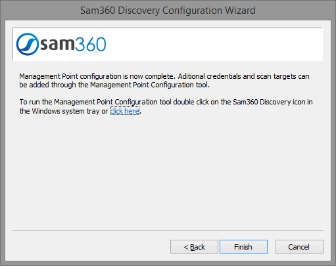Open the "click here" link
This screenshot has height=266, width=336.
tap(125, 111)
